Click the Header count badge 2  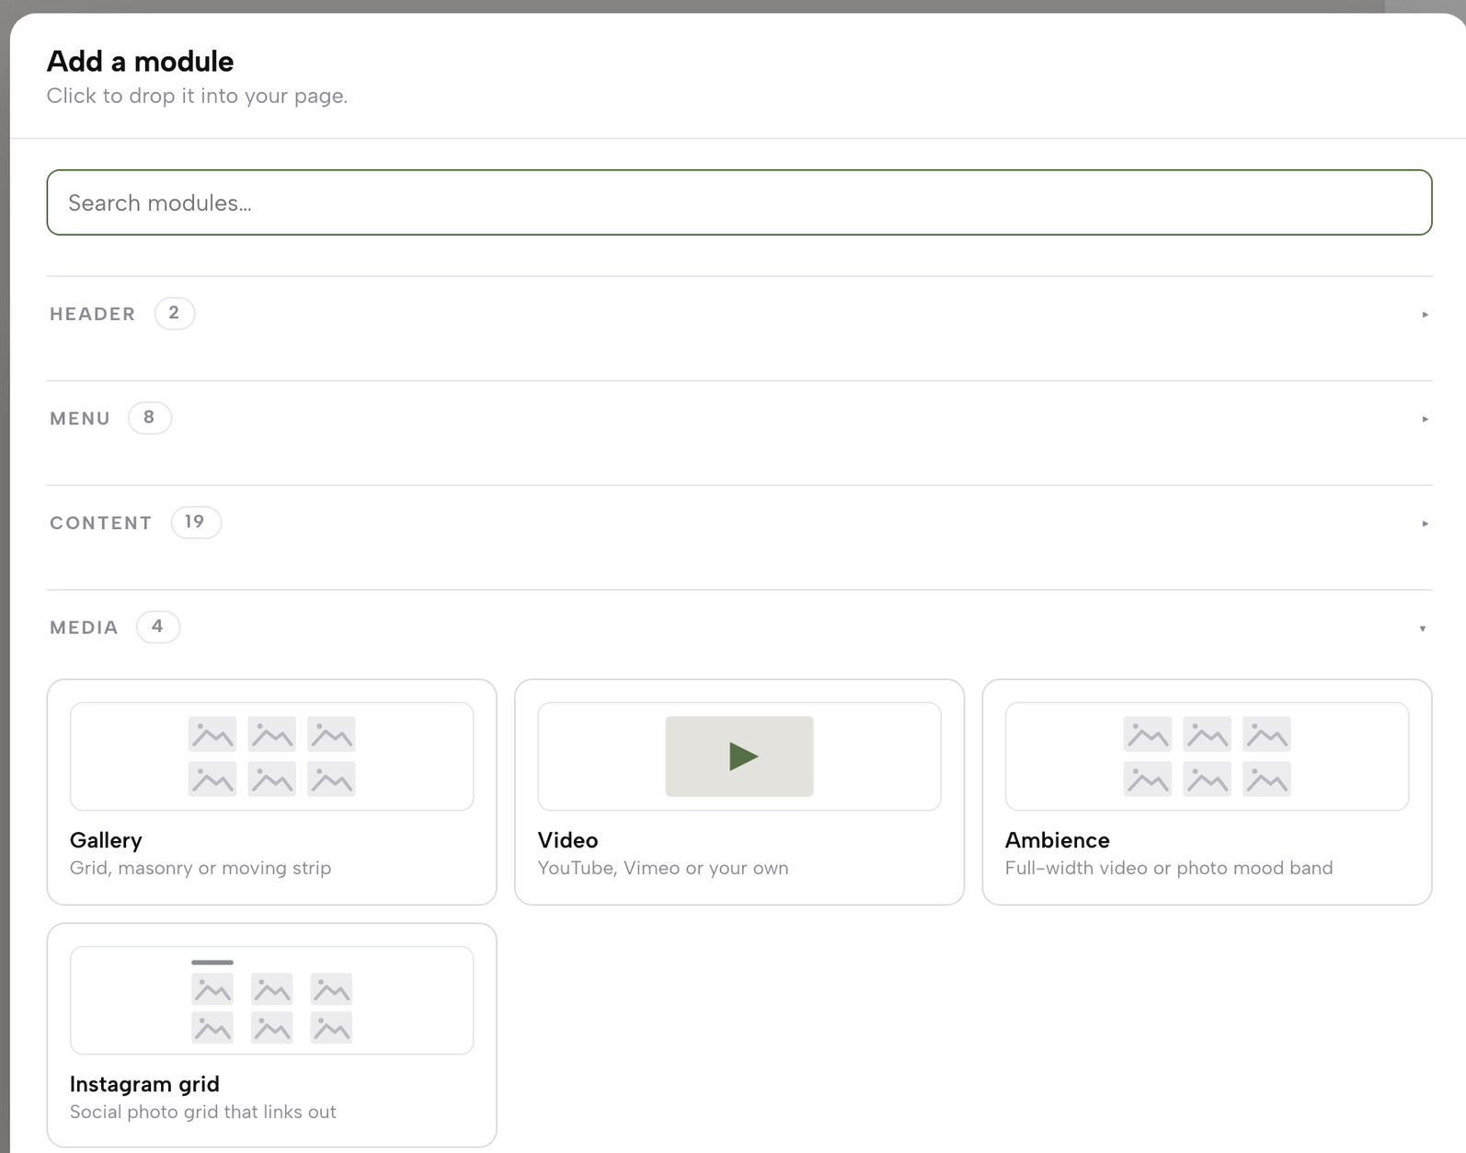coord(174,313)
